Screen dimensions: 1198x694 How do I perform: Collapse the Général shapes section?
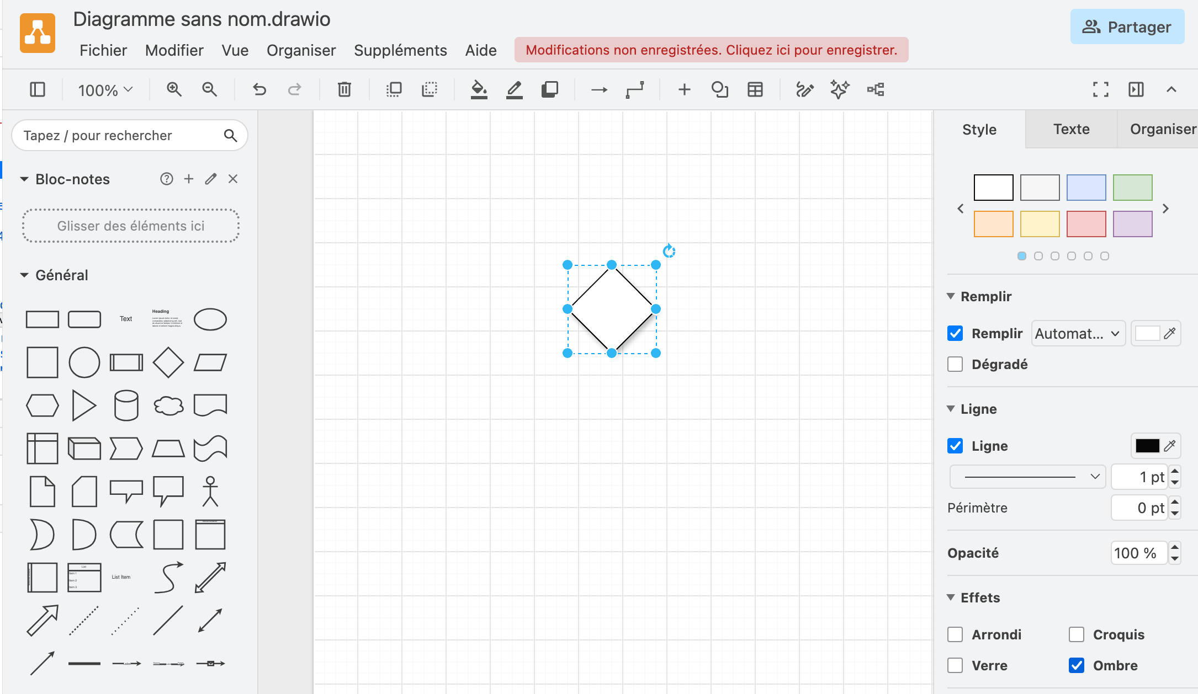pos(24,275)
